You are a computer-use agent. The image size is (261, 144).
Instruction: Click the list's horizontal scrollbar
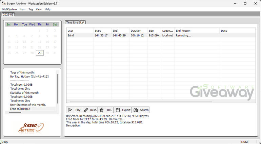click(x=141, y=101)
